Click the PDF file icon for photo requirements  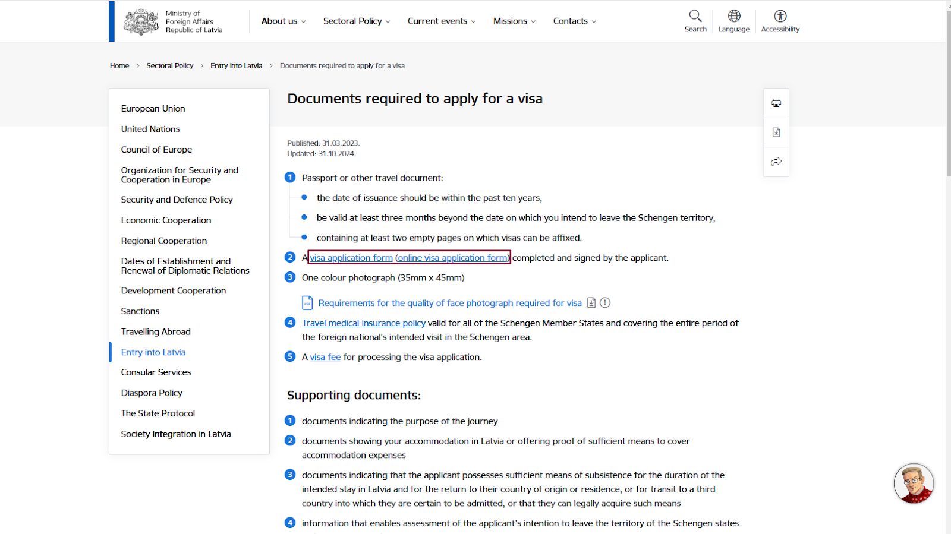click(307, 303)
